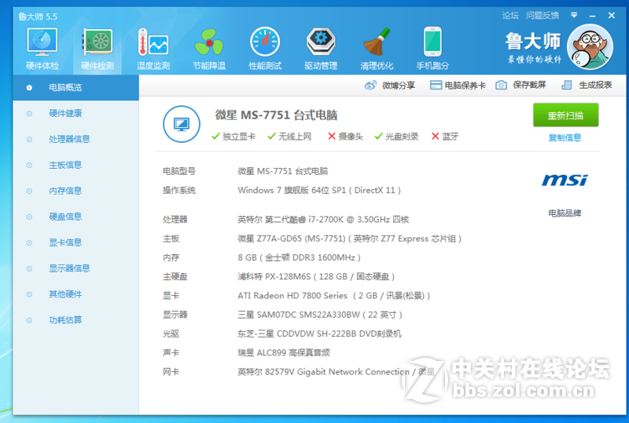This screenshot has height=423, width=629.
Task: Click 保存截屏 label text
Action: pos(529,85)
